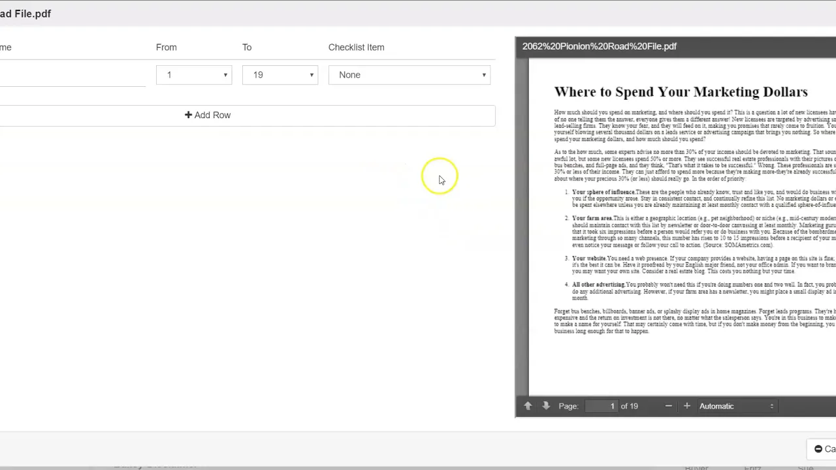This screenshot has width=836, height=470.
Task: Open the To page dropdown
Action: pos(280,75)
